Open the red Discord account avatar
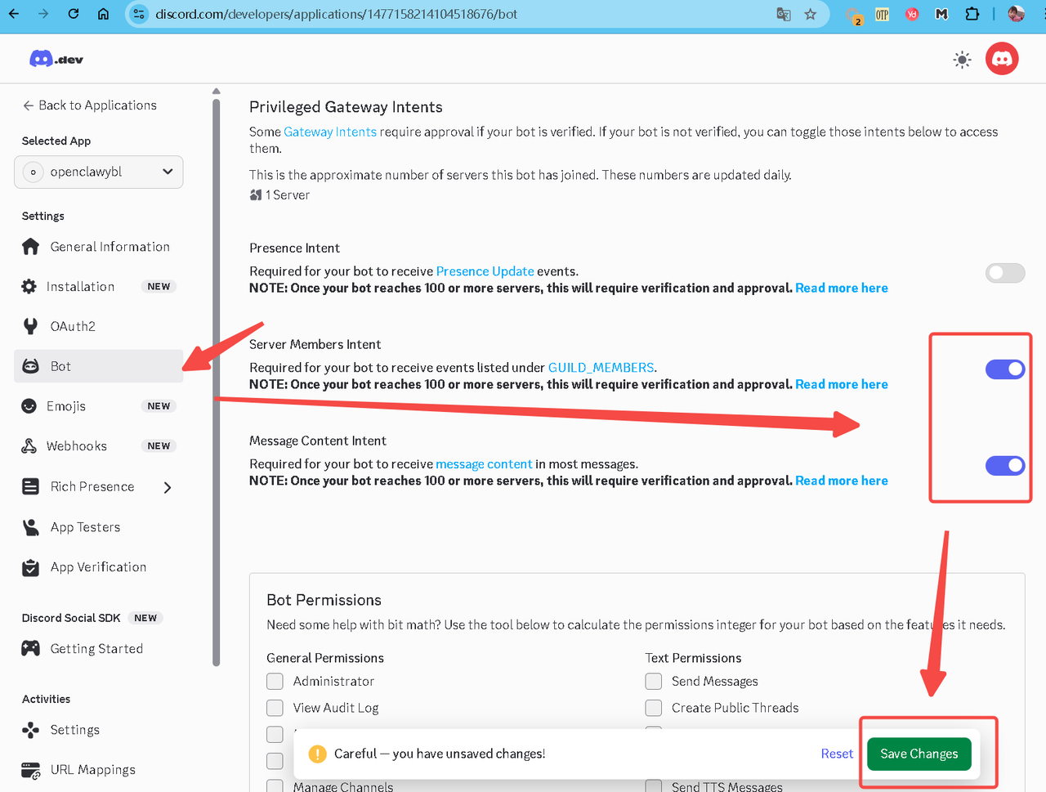 1002,59
